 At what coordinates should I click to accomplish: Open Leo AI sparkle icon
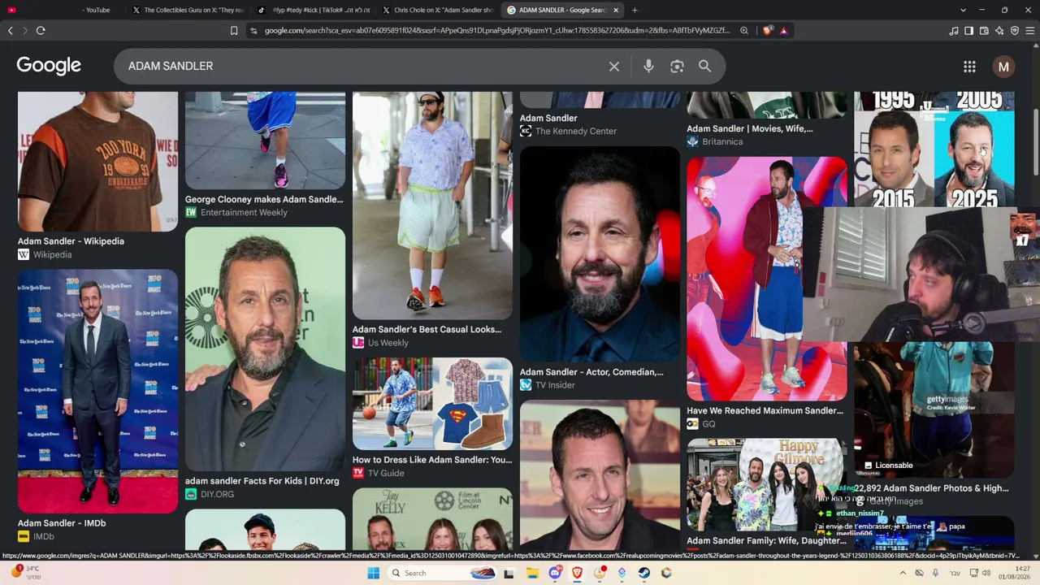click(999, 31)
